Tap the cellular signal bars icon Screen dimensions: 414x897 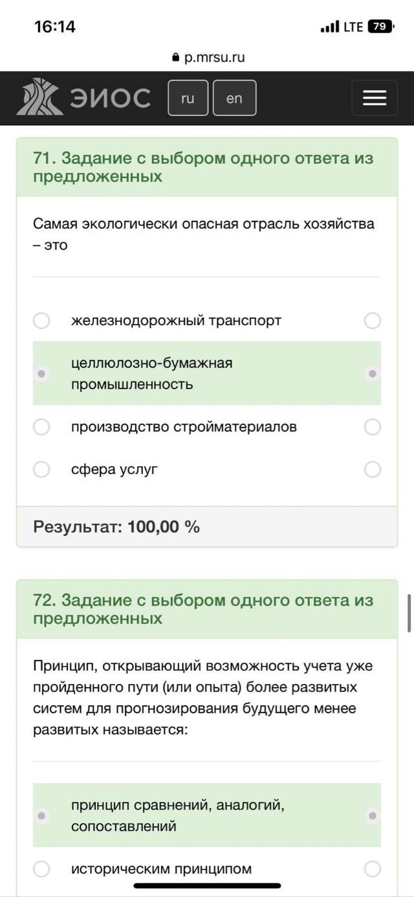330,27
